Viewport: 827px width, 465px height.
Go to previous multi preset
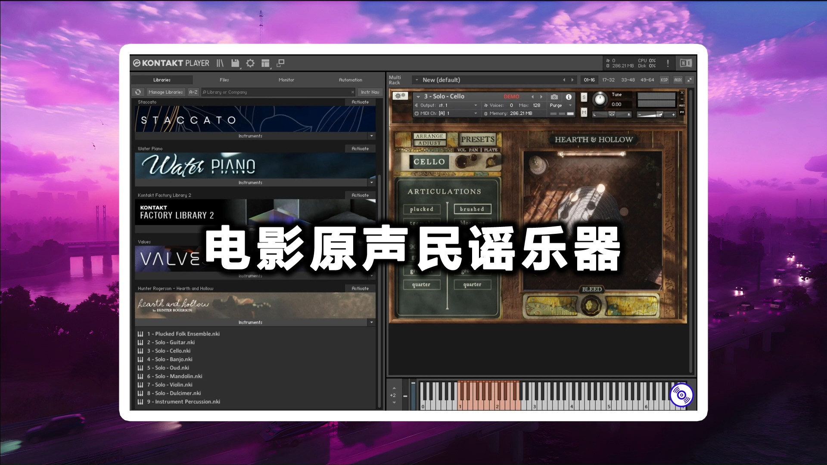tap(564, 80)
